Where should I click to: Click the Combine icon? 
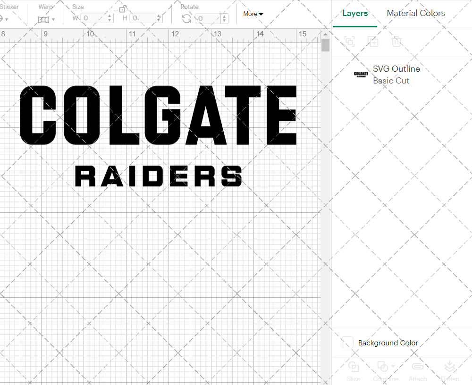pos(383,367)
